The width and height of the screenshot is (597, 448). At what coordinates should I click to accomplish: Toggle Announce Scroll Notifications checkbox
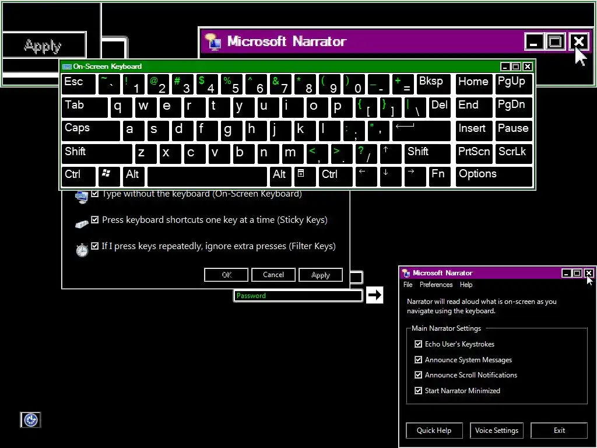pos(418,375)
